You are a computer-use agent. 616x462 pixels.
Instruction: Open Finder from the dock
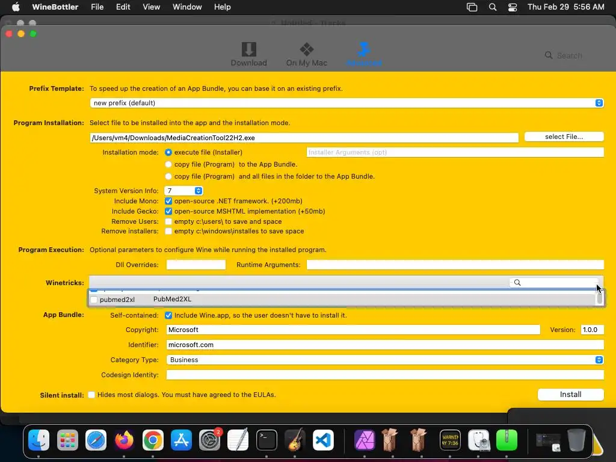click(39, 440)
